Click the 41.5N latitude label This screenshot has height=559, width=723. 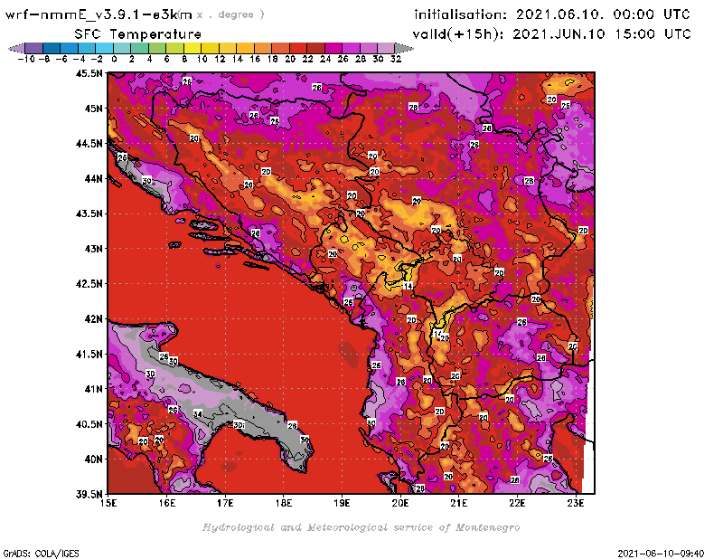pyautogui.click(x=89, y=354)
